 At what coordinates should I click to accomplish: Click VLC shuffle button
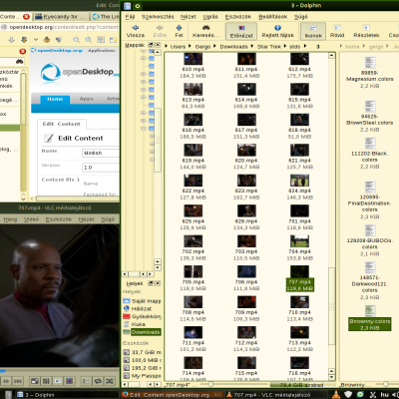click(x=110, y=381)
